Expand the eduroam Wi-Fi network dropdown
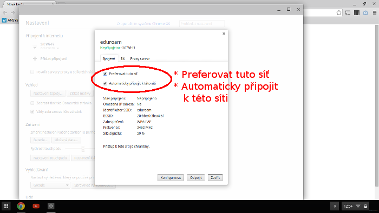379x213 pixels. [x=50, y=48]
